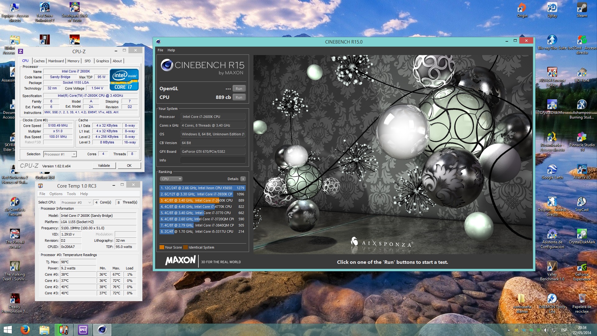Image resolution: width=597 pixels, height=336 pixels.
Task: Click the ESP language indicator
Action: pos(564,330)
